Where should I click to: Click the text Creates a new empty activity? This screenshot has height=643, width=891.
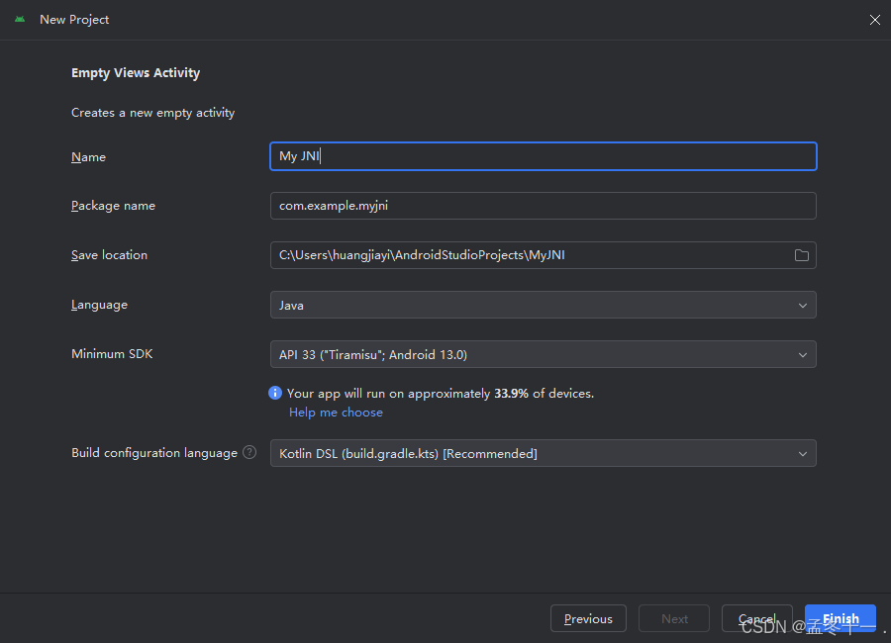point(152,113)
